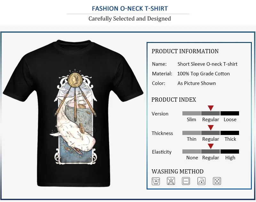This screenshot has width=256, height=202.
Task: Click the WASHING METHOD heading
Action: (178, 172)
